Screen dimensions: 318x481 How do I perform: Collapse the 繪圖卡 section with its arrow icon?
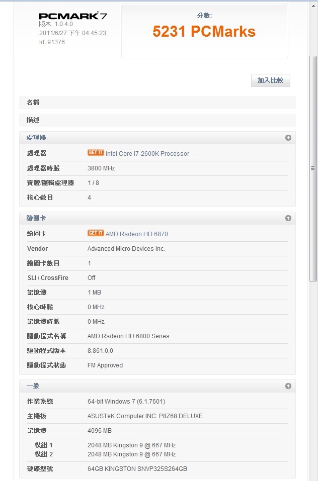288,218
